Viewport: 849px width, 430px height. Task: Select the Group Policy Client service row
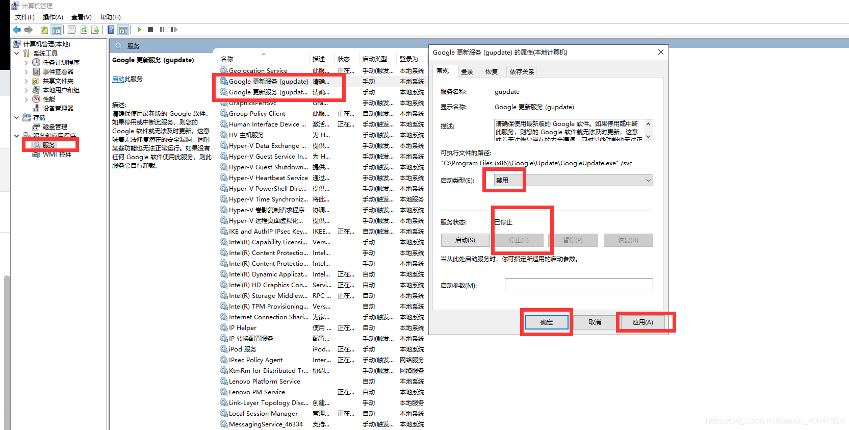[x=322, y=113]
